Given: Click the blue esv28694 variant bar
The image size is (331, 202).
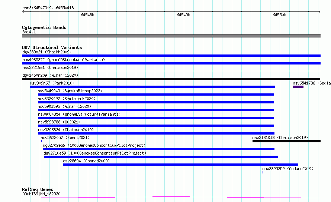Looking at the screenshot, I should (x=181, y=165).
